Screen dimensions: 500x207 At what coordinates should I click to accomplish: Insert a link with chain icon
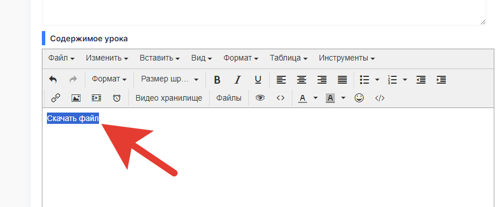coord(56,98)
